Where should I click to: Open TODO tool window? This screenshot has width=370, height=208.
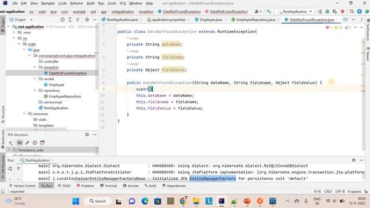pyautogui.click(x=64, y=186)
